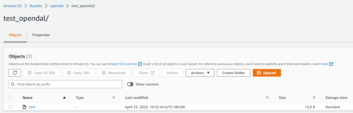Image resolution: width=353 pixels, height=113 pixels.
Task: Go to Buckets breadcrumb
Action: tap(36, 6)
